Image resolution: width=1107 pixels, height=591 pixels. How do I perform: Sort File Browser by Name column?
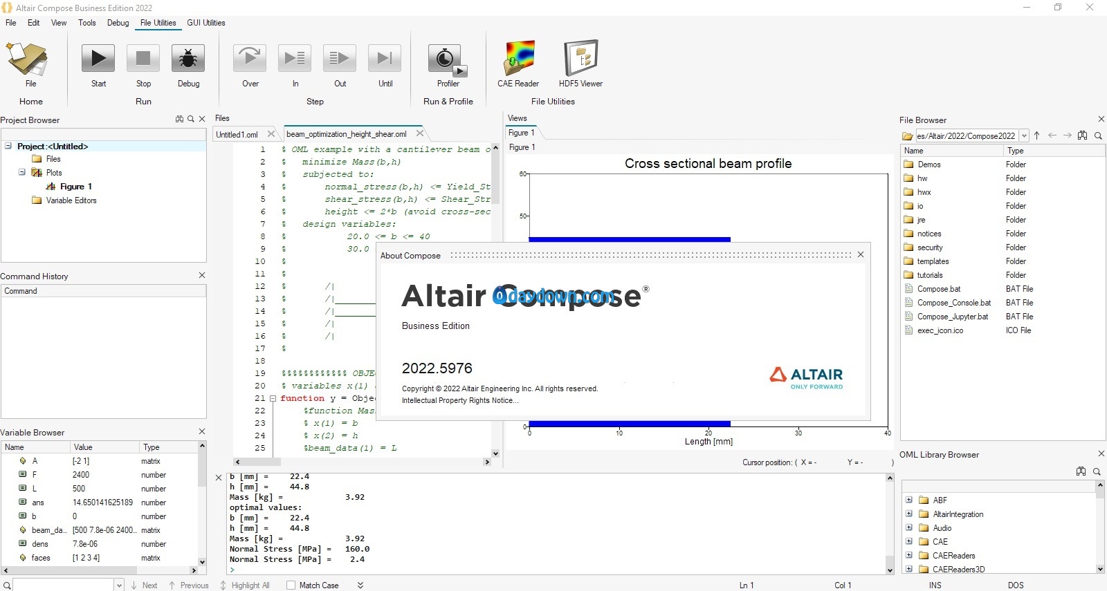pyautogui.click(x=953, y=151)
